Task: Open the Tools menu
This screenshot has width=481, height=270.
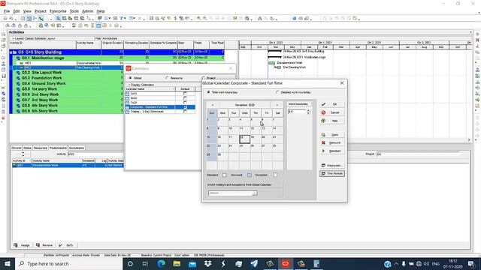Action: click(74, 11)
